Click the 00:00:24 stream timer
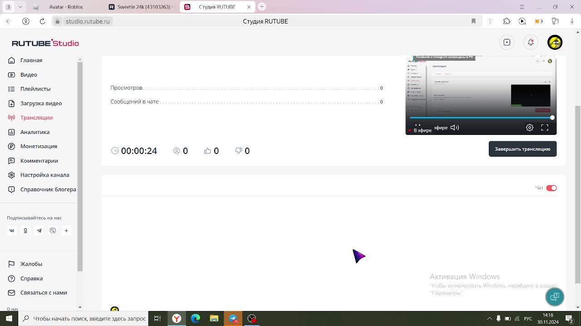581x326 pixels. pyautogui.click(x=134, y=151)
